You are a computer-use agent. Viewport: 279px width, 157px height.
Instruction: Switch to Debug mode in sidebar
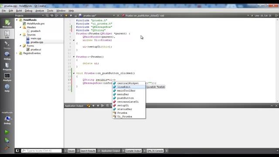[x=7, y=56]
